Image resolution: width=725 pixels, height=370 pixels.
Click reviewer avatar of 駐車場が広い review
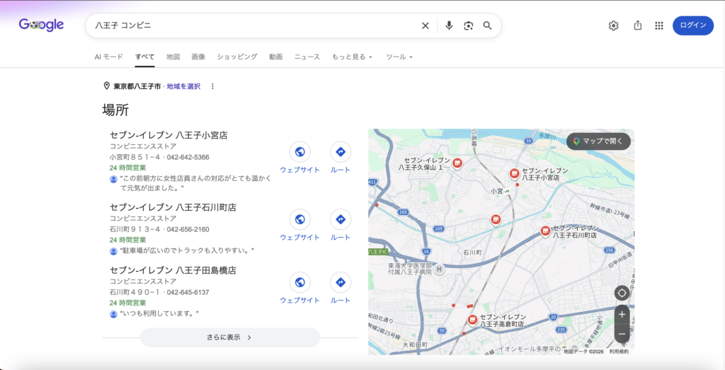(x=114, y=251)
